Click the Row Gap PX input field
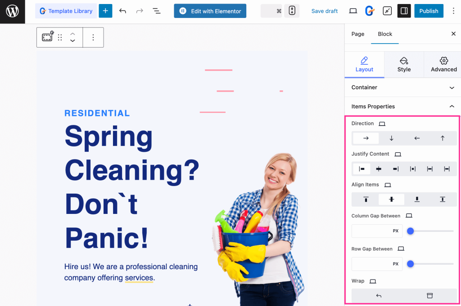 point(377,264)
